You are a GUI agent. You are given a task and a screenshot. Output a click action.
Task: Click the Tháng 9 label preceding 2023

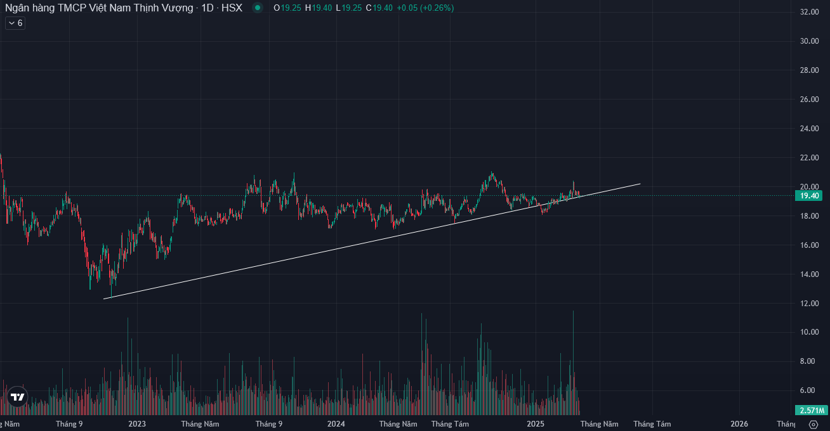pyautogui.click(x=69, y=424)
